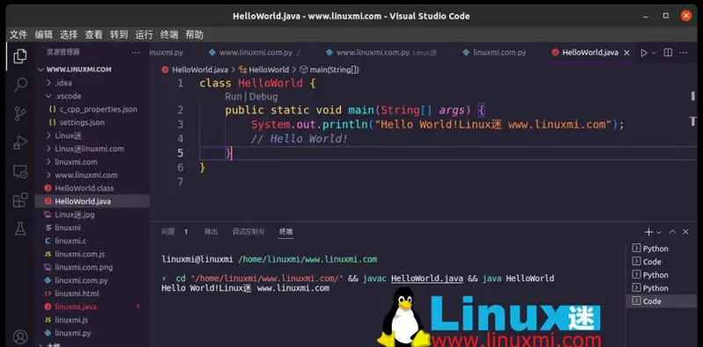Switch to the 调试控制台 panel tab
This screenshot has width=703, height=347.
tap(249, 232)
